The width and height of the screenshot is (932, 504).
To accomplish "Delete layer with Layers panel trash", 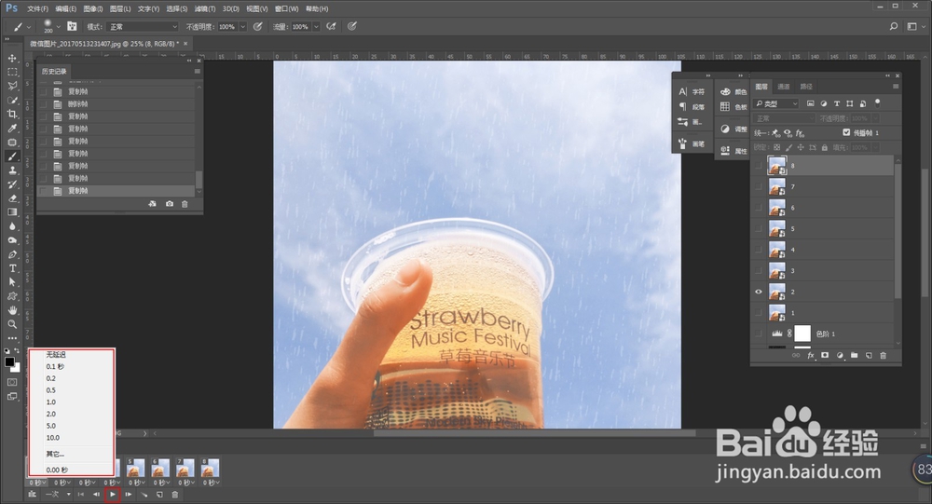I will (883, 356).
